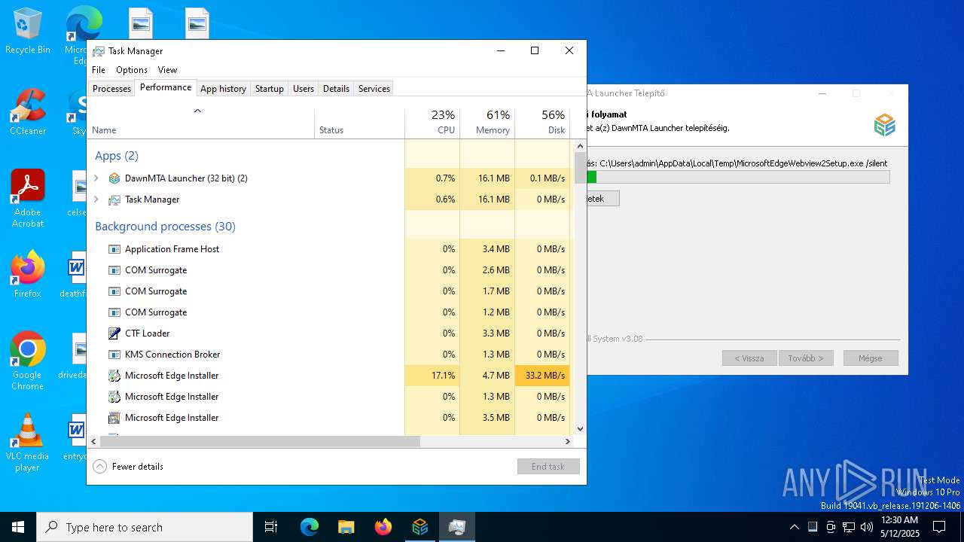The height and width of the screenshot is (542, 964).
Task: Click the Apps (2) group header
Action: pos(117,156)
